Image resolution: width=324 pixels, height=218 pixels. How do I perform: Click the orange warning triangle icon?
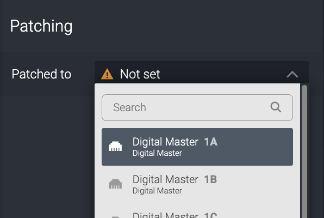(x=107, y=74)
